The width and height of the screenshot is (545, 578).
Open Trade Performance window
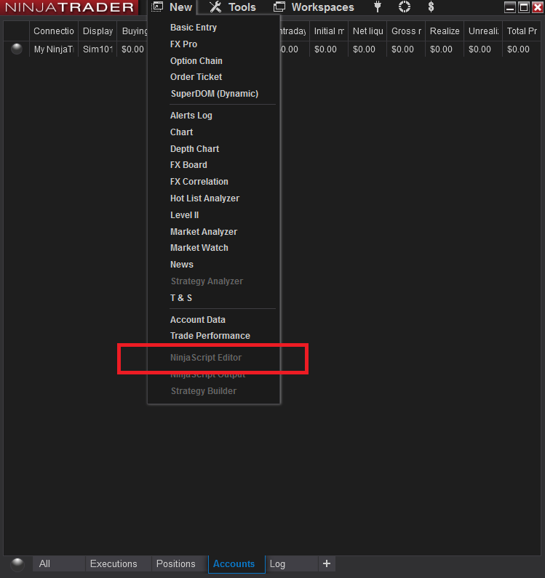[x=210, y=336]
